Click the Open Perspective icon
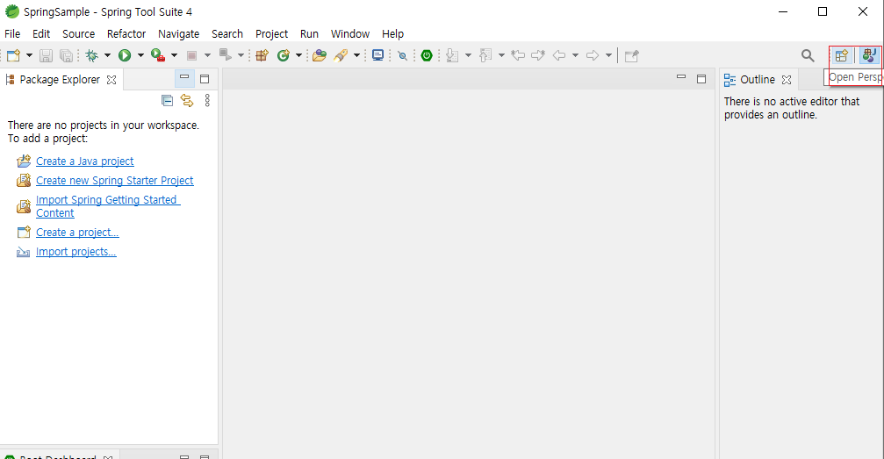 [842, 55]
